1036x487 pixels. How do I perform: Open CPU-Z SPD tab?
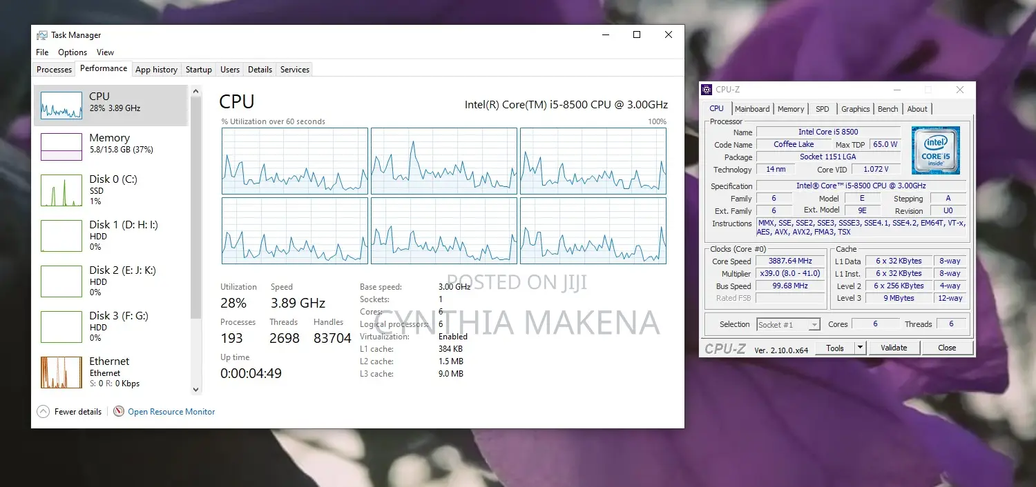(x=822, y=109)
